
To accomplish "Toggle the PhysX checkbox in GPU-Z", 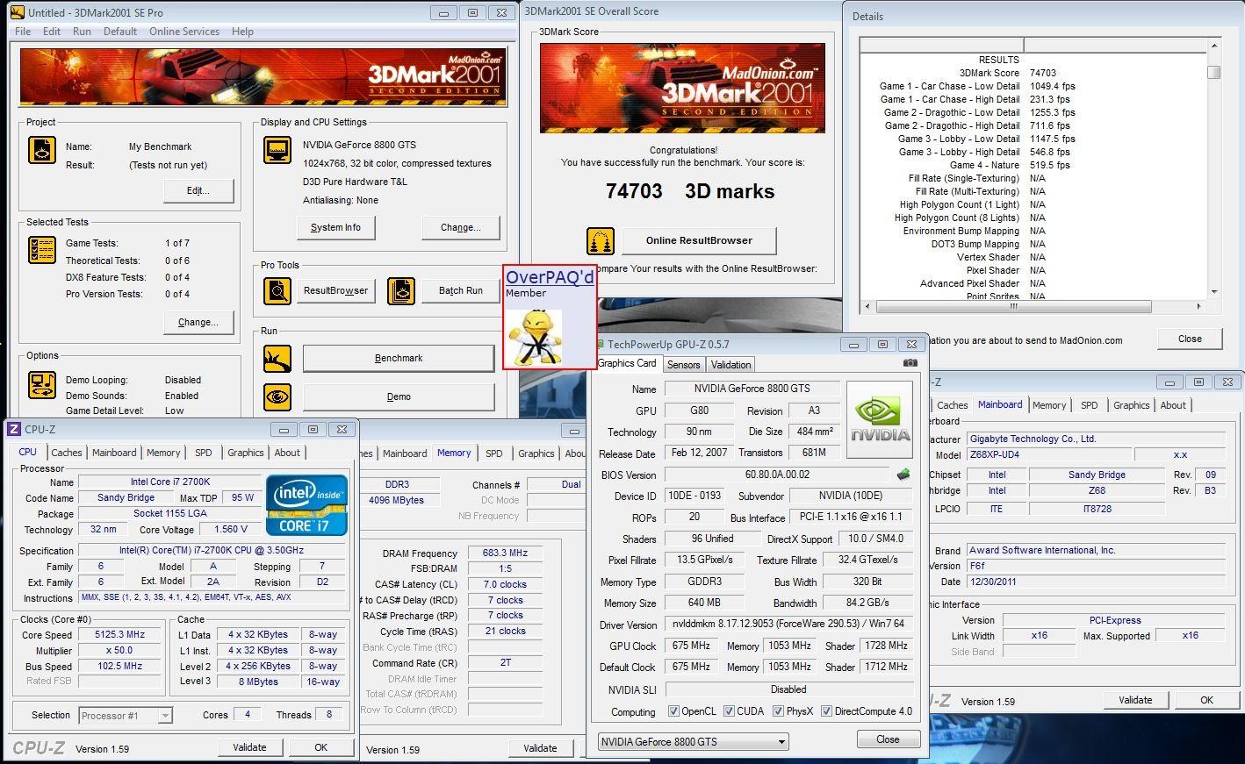I will pos(778,711).
